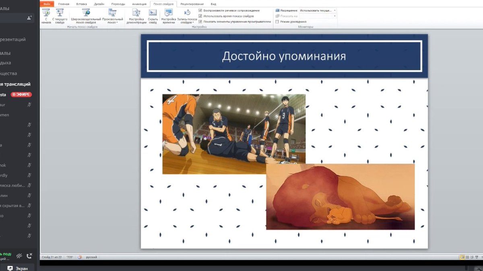Select the sleeping lion image on slide
The image size is (483, 271).
coord(340,197)
